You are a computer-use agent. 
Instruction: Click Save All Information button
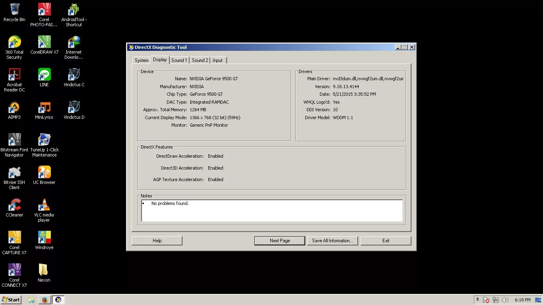(332, 241)
